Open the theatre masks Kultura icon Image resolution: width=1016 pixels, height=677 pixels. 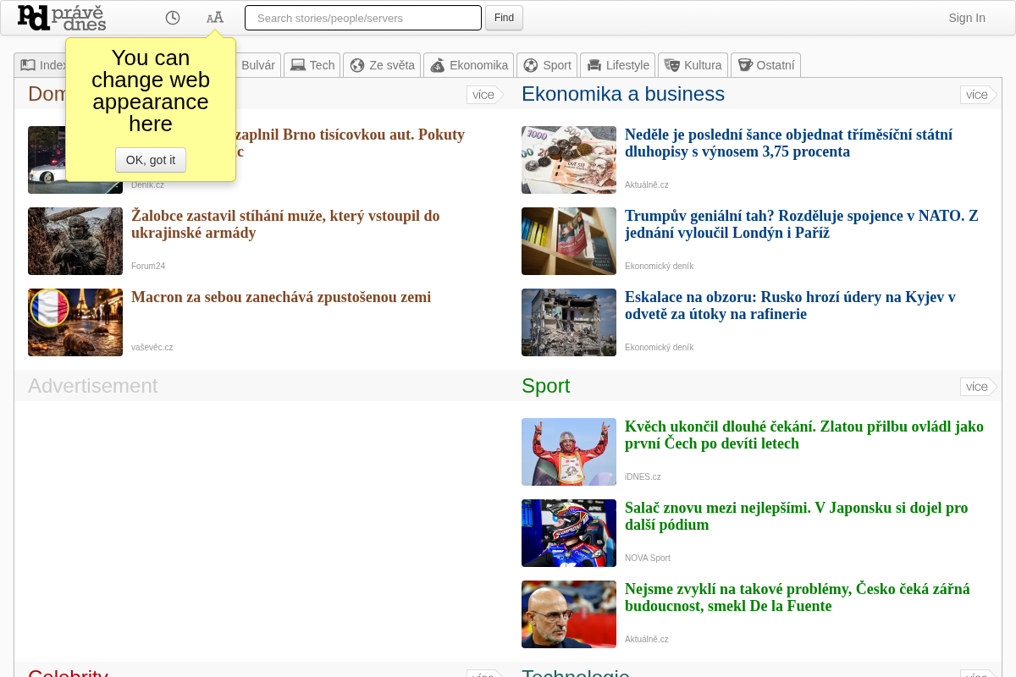672,65
